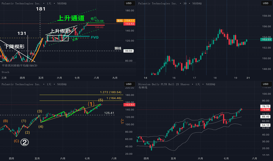The image size is (273, 161).
Task: Select the 上升通道 green text annotation
Action: click(x=71, y=18)
